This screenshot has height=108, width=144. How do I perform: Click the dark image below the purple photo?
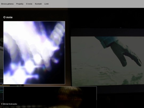tap(50, 97)
